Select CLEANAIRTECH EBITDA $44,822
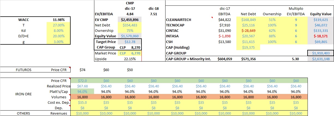The height and width of the screenshot is (116, 334). click(225, 20)
